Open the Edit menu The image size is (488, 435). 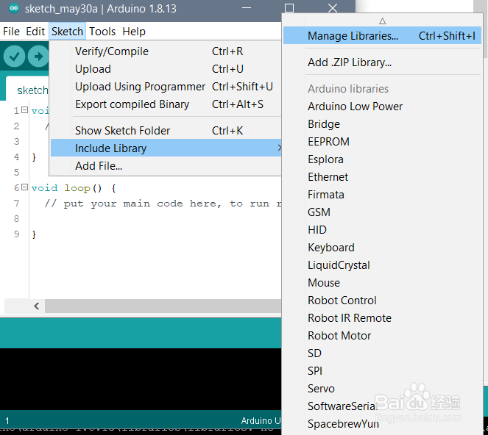(x=35, y=32)
